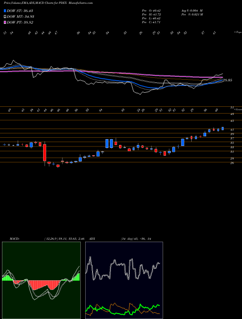Click the ADX '(14 day) 45, +36, -14' values

point(137,239)
